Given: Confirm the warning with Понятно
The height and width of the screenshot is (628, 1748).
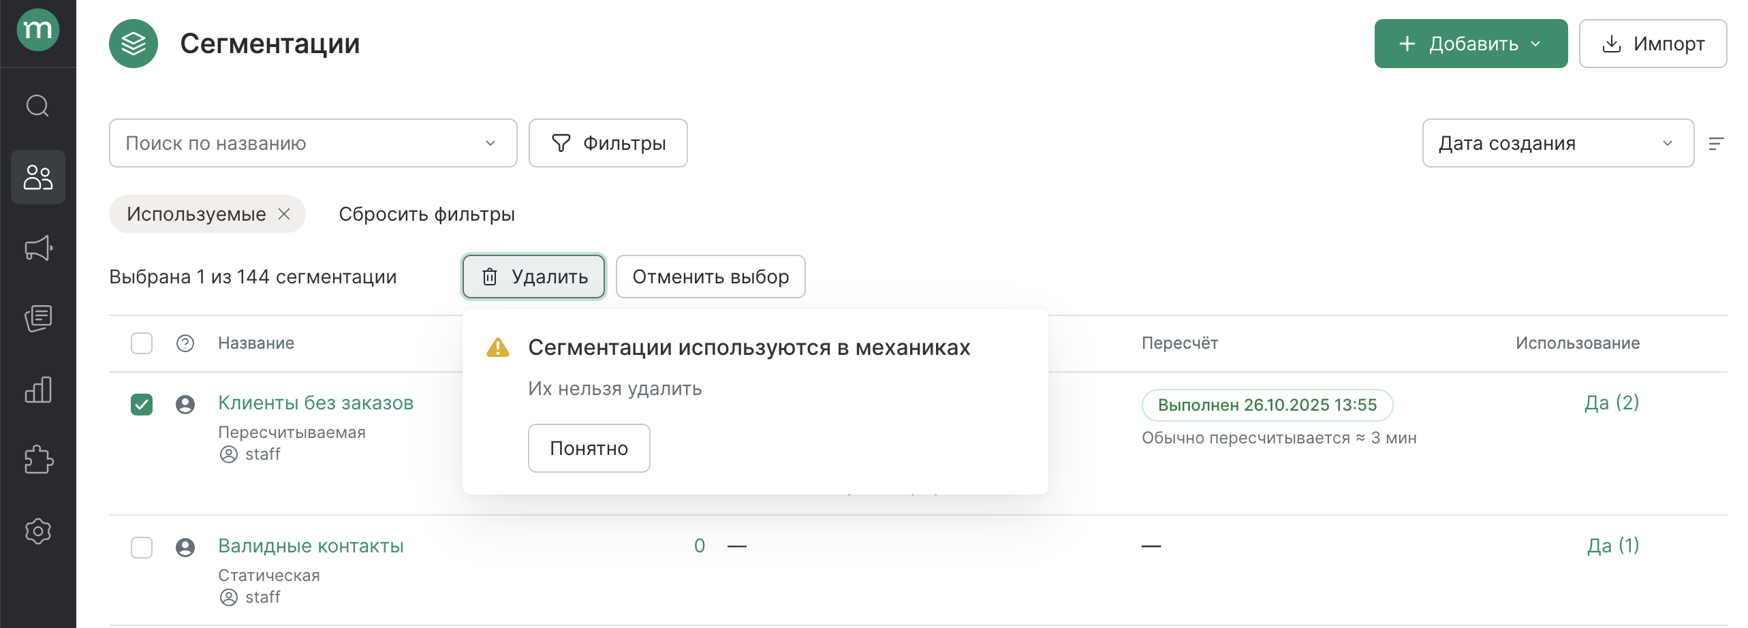Looking at the screenshot, I should coord(589,448).
